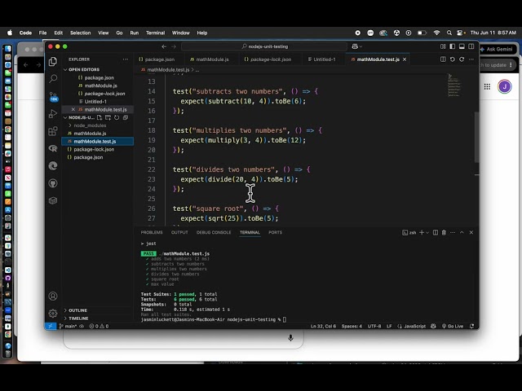
Task: Open the Problems panel tab
Action: (x=152, y=232)
